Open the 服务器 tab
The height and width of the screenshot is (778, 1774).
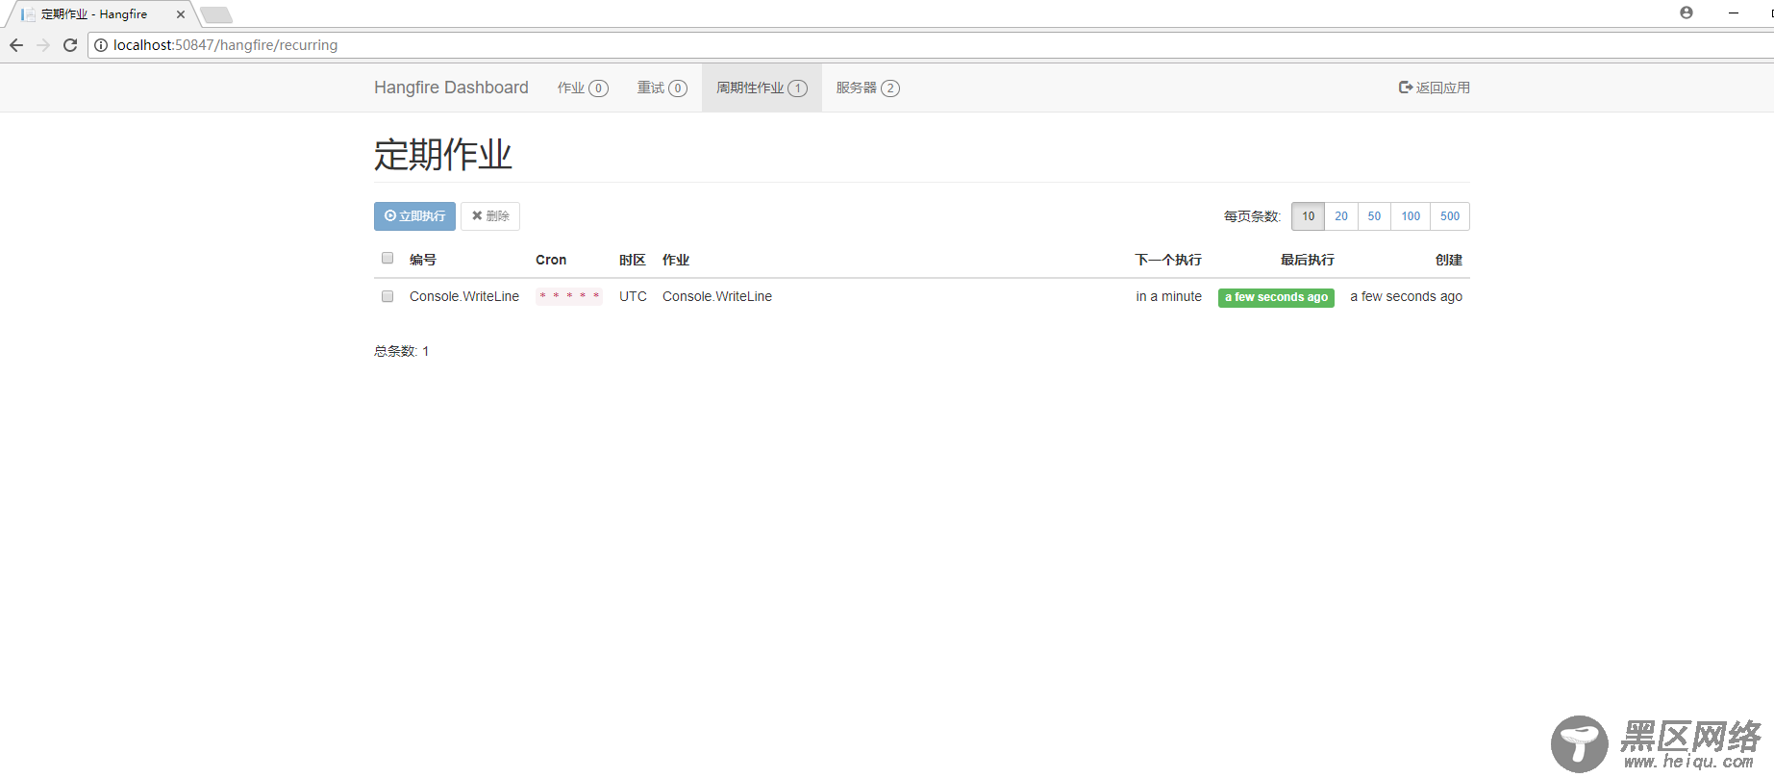(868, 88)
